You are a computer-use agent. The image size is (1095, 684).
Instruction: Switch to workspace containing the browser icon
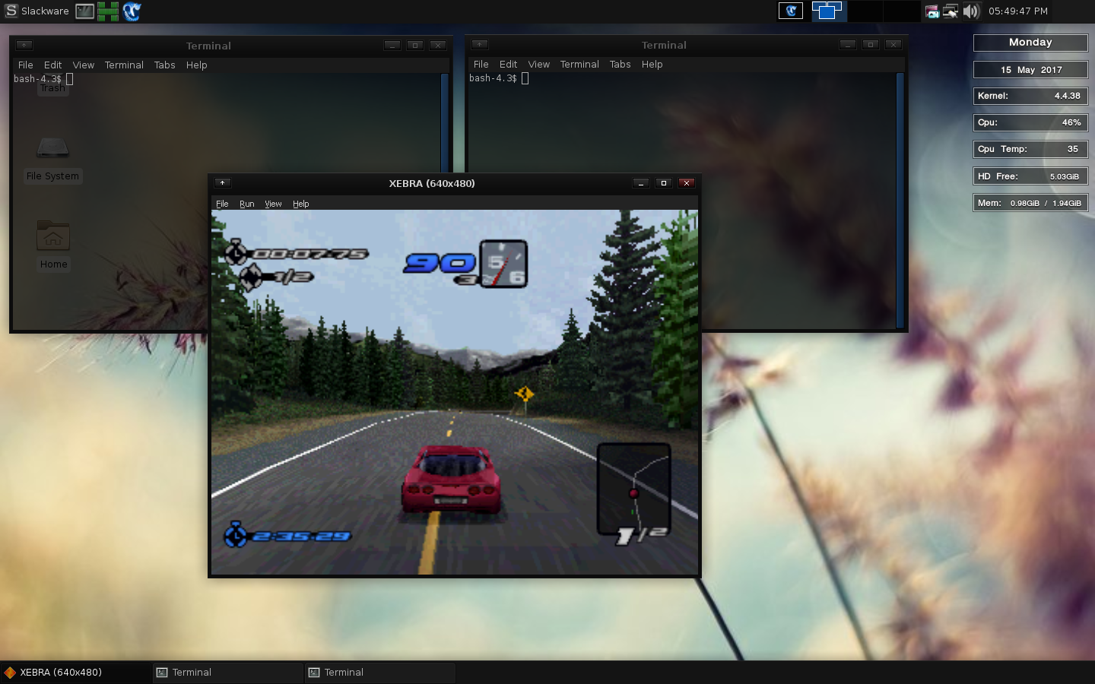791,11
